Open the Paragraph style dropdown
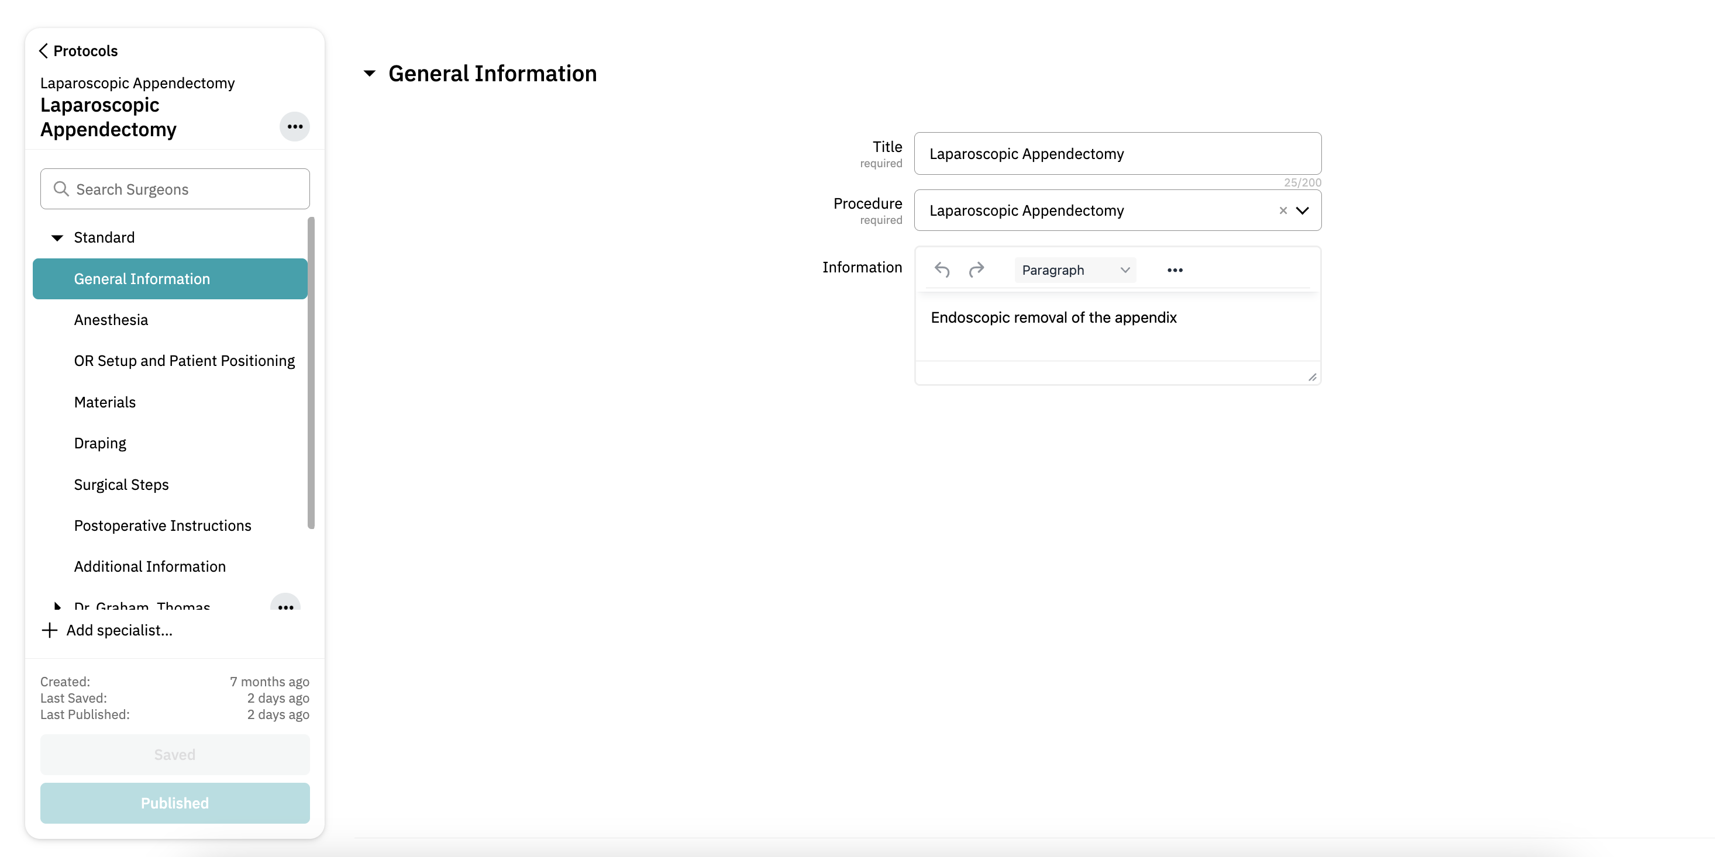 tap(1075, 269)
